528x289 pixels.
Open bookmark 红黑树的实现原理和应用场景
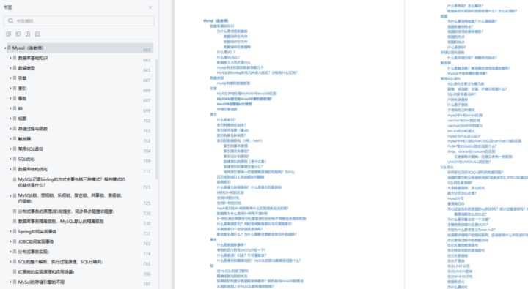(x=46, y=272)
